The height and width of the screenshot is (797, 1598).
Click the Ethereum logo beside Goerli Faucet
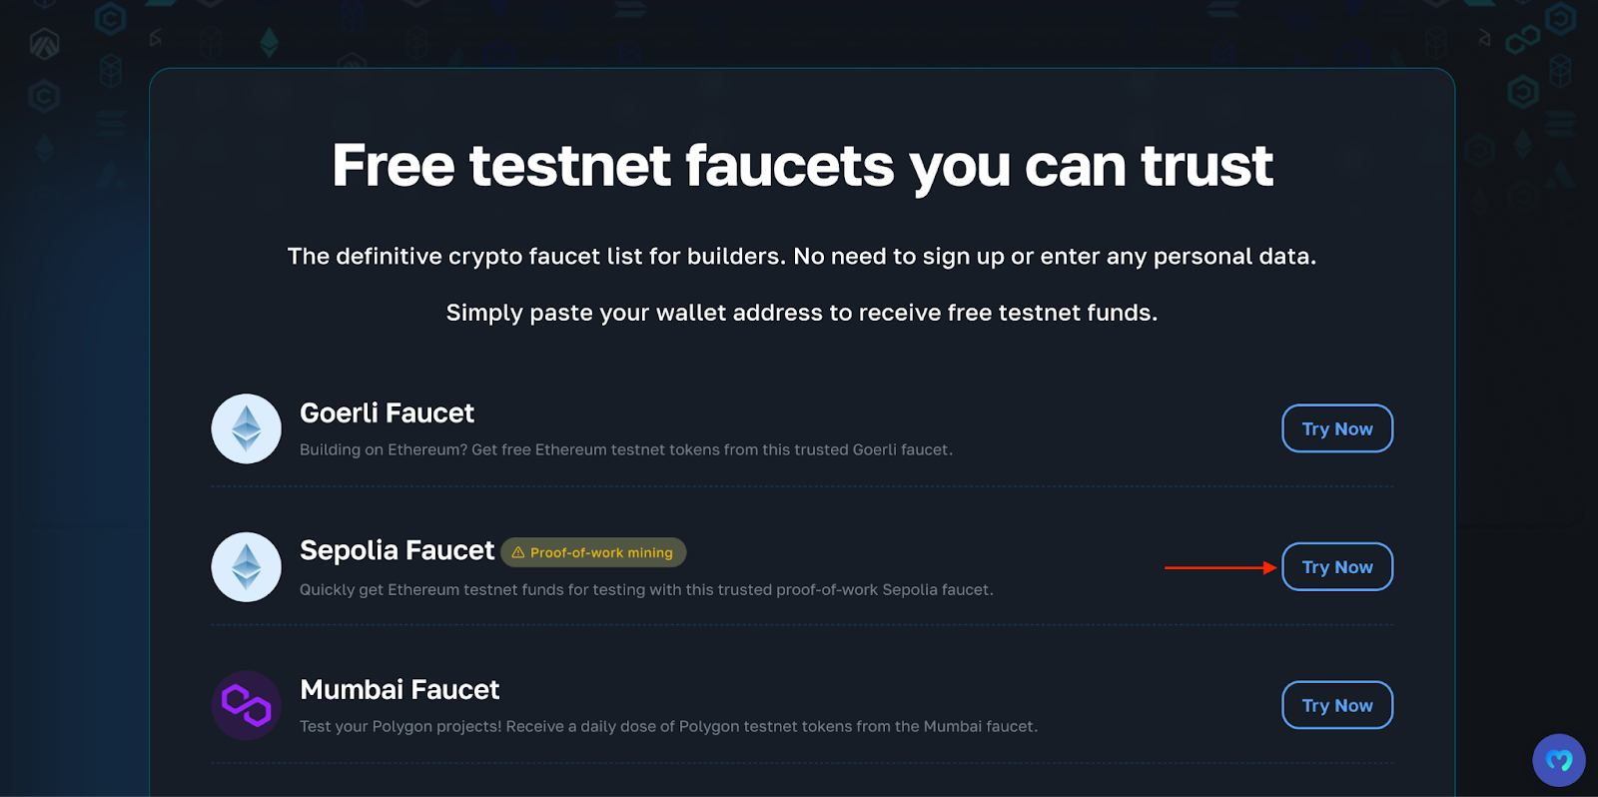pyautogui.click(x=246, y=428)
